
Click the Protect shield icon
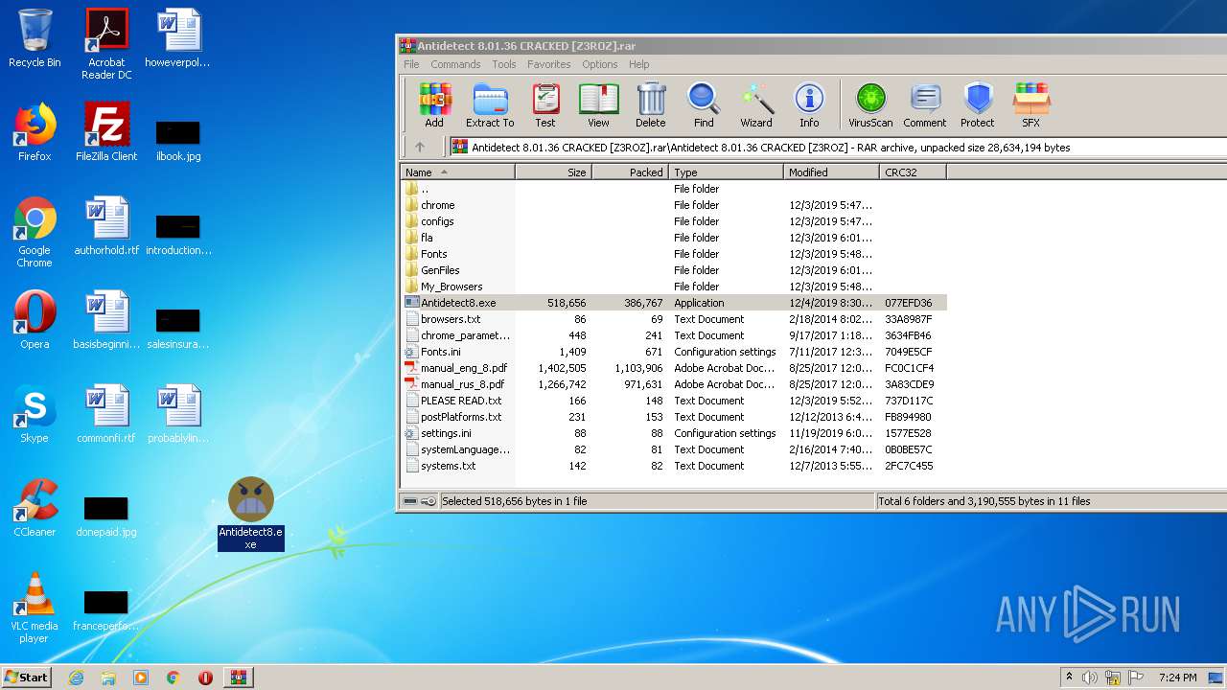[x=978, y=105]
